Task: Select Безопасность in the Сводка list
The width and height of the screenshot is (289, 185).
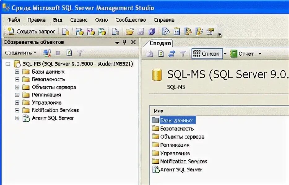Action: point(177,128)
